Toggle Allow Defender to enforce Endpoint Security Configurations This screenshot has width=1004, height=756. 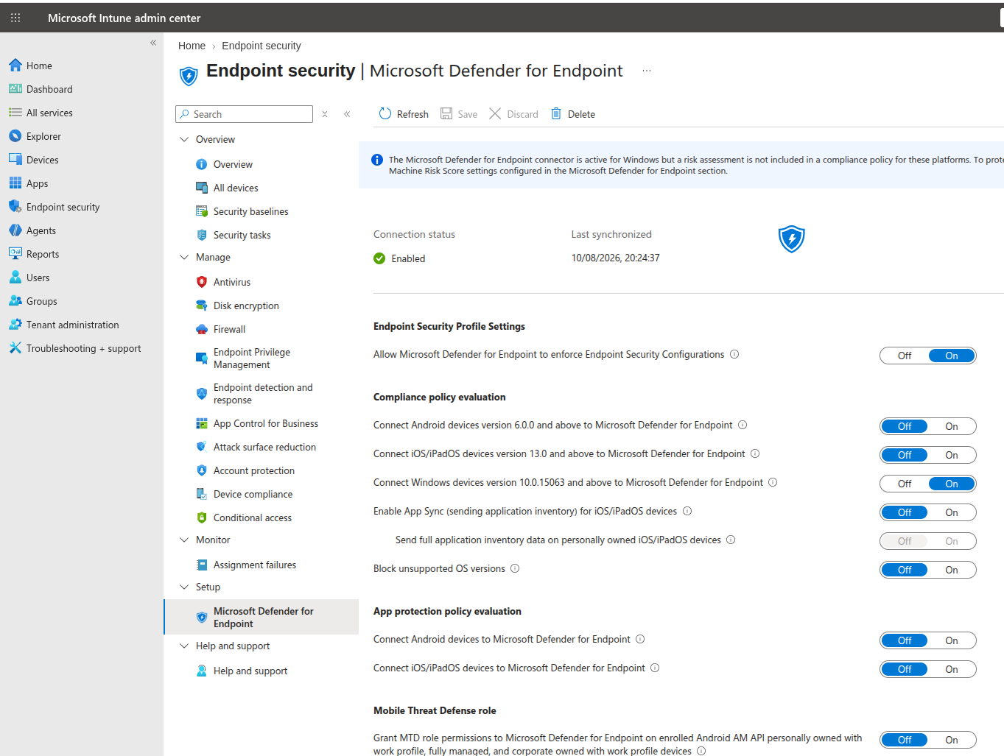pyautogui.click(x=927, y=356)
